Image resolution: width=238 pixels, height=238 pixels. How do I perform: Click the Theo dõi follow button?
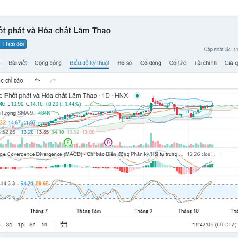coord(13,44)
